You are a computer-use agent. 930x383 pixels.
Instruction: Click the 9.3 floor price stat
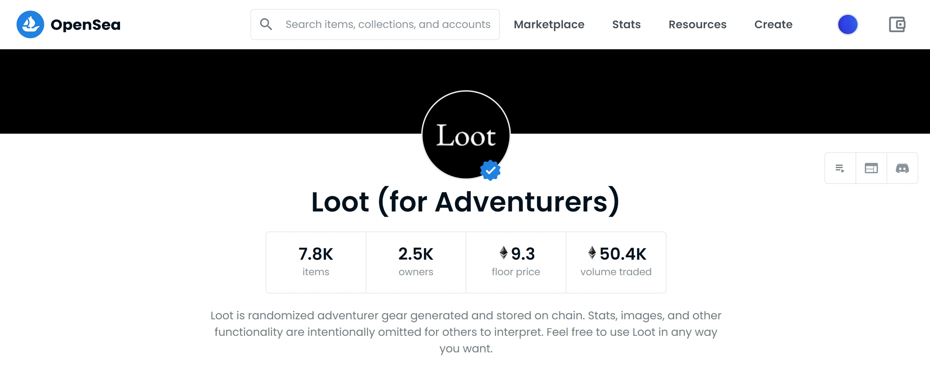(x=516, y=262)
